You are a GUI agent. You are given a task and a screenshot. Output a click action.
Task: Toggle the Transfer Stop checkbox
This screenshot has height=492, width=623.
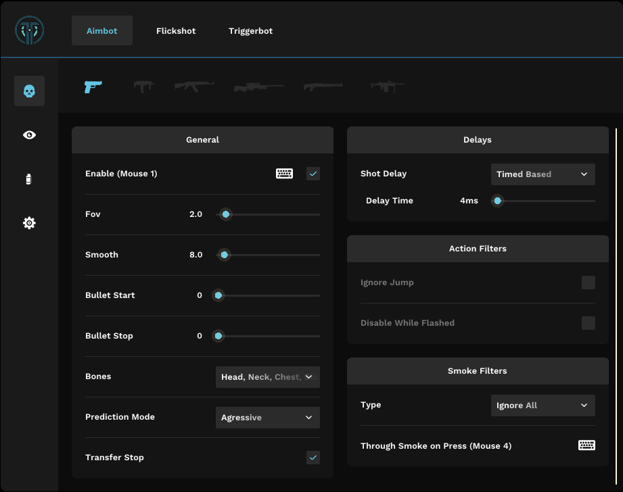pyautogui.click(x=313, y=458)
